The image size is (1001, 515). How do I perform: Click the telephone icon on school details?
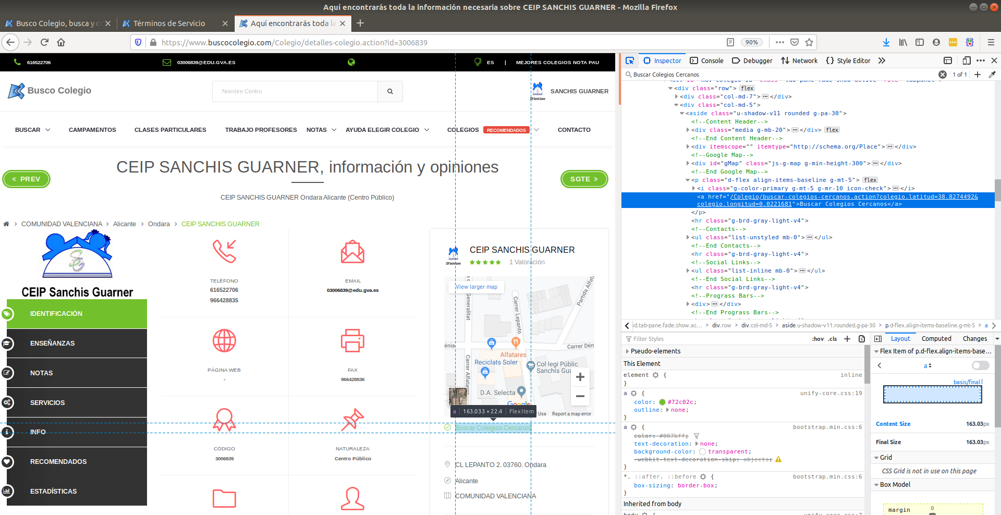point(224,251)
